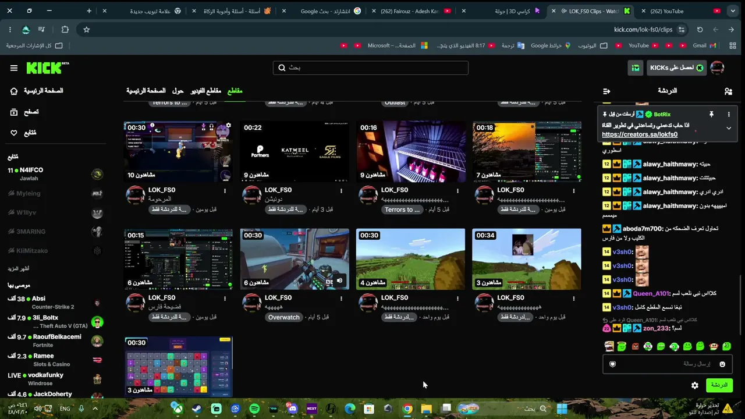Open three-dot options on pinned BotRix message
This screenshot has height=419, width=745.
[x=729, y=115]
